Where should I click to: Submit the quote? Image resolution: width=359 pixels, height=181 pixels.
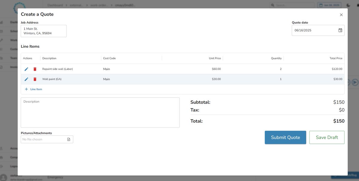[x=285, y=137]
